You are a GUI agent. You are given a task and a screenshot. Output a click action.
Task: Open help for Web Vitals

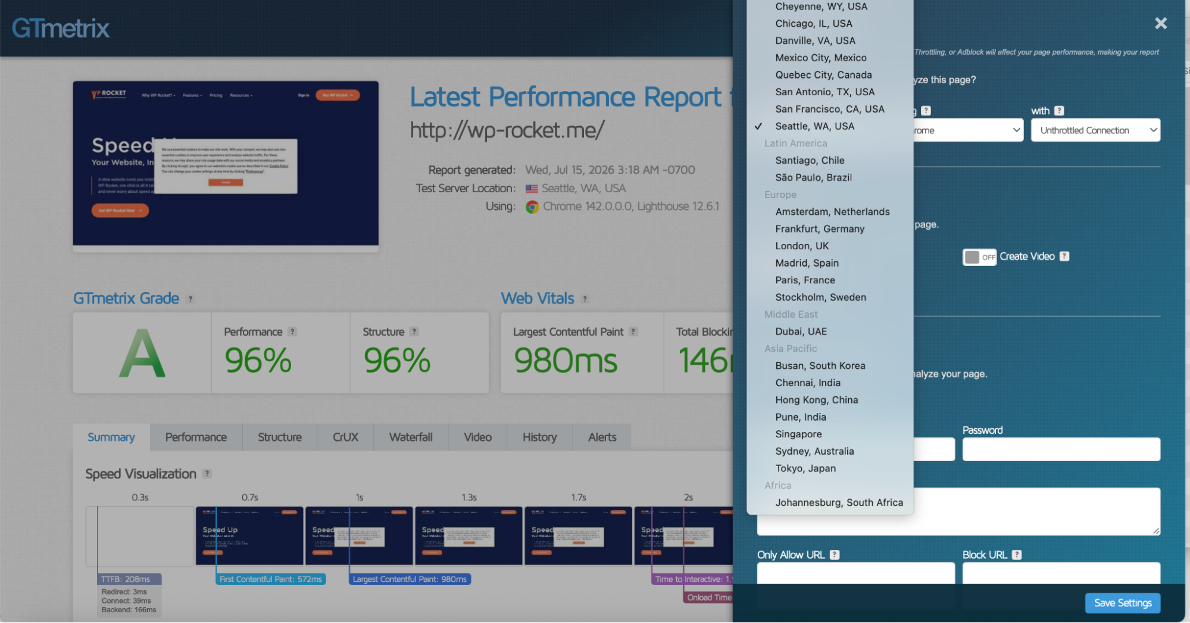coord(585,299)
